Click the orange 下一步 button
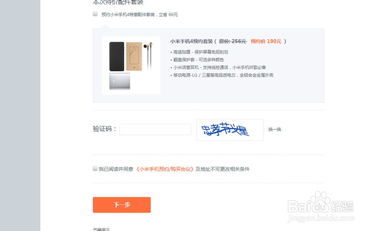Viewport: 375px width, 231px height. point(122,205)
